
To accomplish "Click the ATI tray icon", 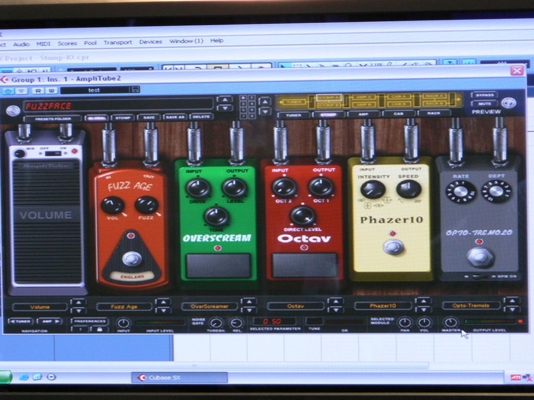I will tap(515, 377).
